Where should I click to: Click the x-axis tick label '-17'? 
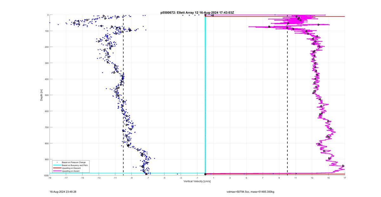click(66, 178)
